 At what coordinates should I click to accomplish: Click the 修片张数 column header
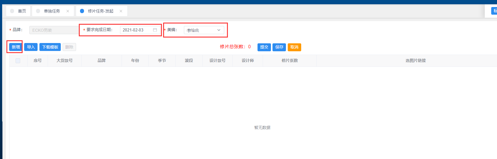point(290,61)
